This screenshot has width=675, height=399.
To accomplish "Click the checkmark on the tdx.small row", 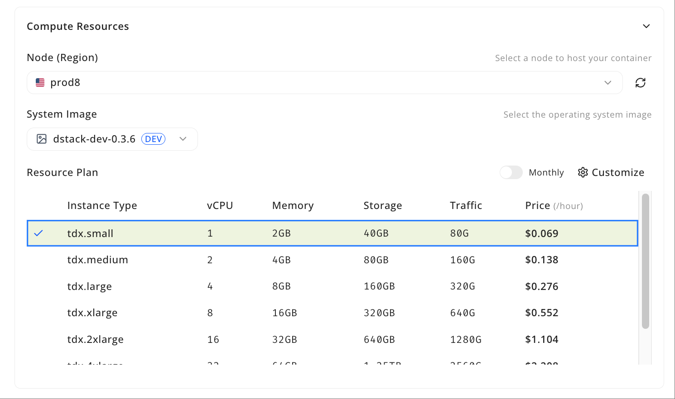I will 39,233.
